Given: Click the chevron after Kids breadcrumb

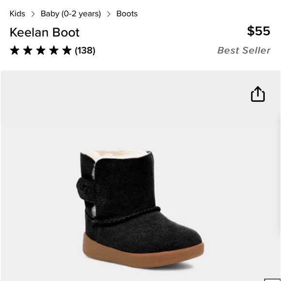Looking at the screenshot, I should (x=33, y=14).
